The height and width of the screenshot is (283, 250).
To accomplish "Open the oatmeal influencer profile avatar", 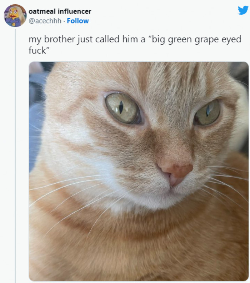I will (15, 16).
